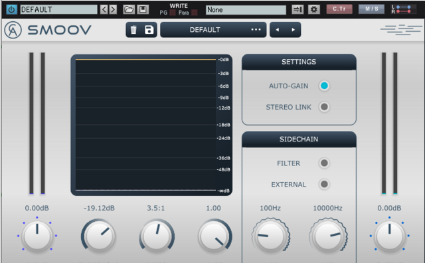Click the SIDECHAIN panel header
425x263 pixels.
pyautogui.click(x=299, y=139)
